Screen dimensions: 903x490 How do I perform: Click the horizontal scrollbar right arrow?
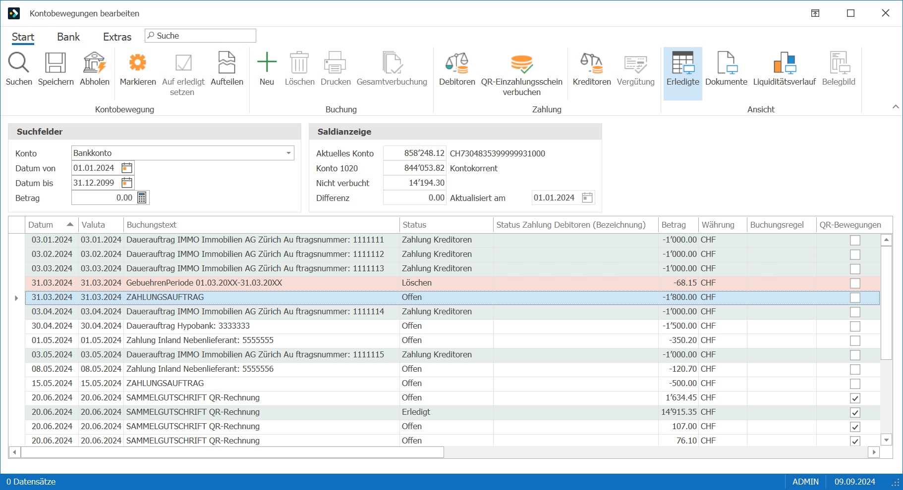click(874, 452)
